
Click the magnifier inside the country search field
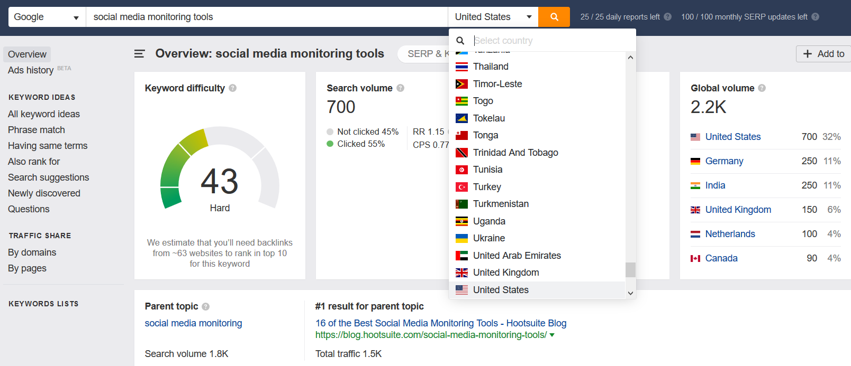tap(460, 40)
